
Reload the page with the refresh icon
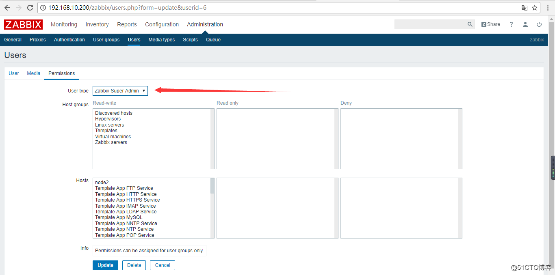tap(30, 8)
